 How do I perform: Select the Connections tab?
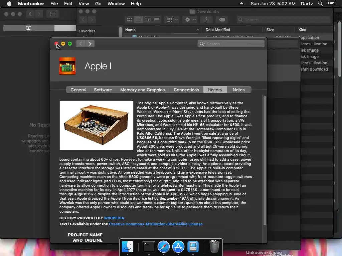(x=186, y=90)
